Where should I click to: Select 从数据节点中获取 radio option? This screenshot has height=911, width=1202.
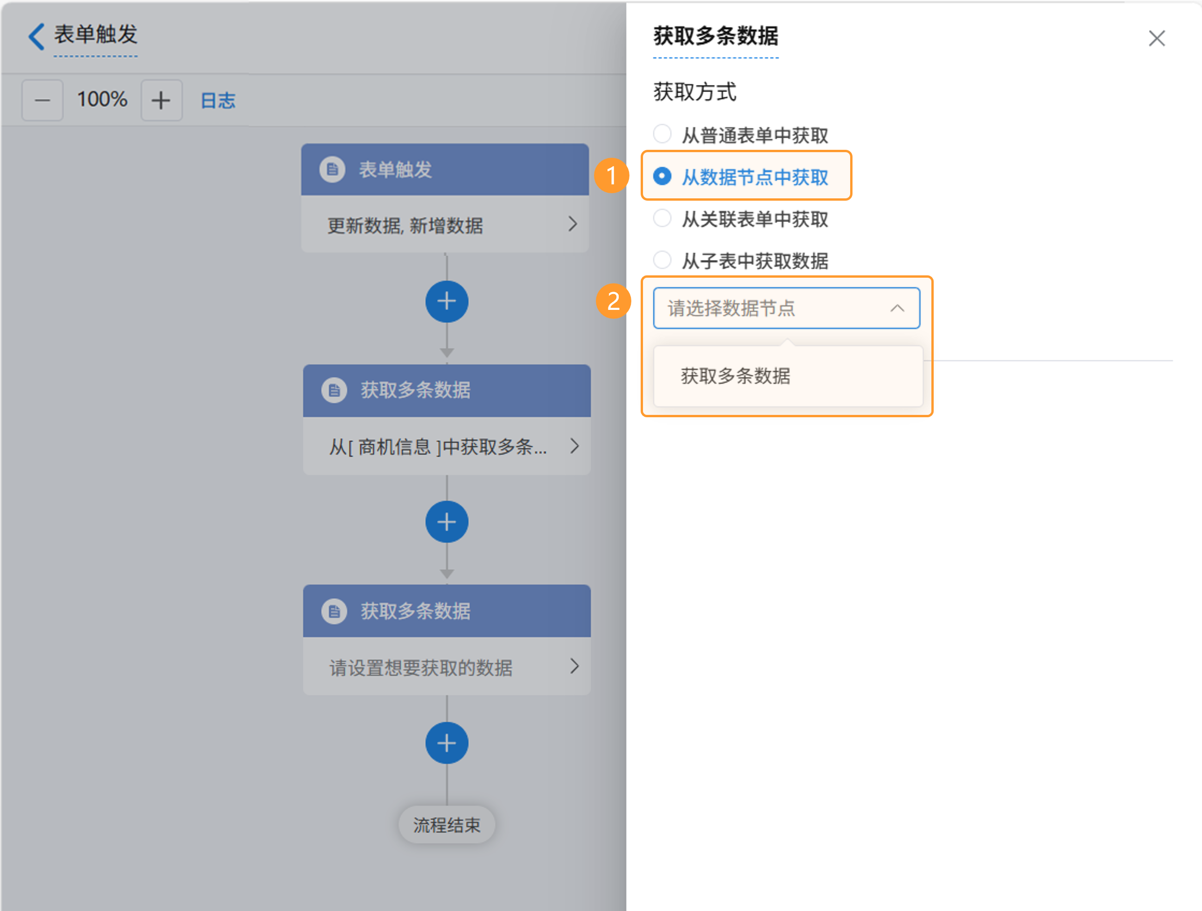pyautogui.click(x=662, y=176)
